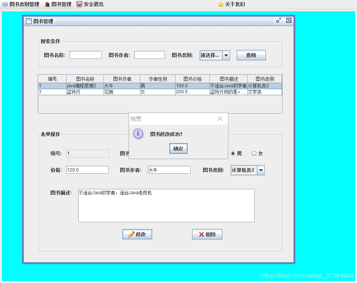Click the 查询 search button

tap(251, 55)
